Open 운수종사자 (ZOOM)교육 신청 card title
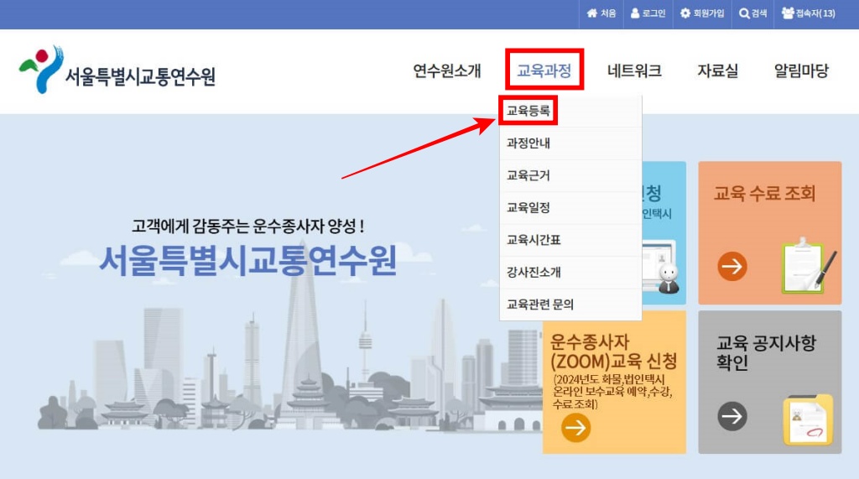This screenshot has height=479, width=859. click(613, 351)
